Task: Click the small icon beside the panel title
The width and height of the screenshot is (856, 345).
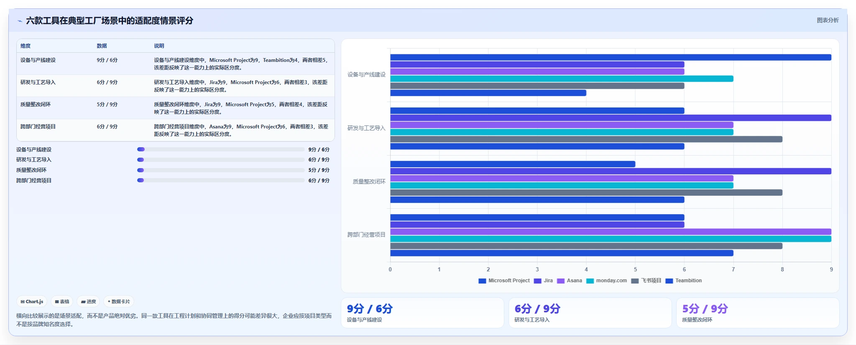Action: pyautogui.click(x=20, y=21)
